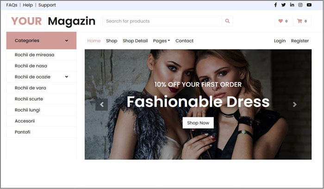324x189 pixels.
Task: Focus the Search for products field
Action: [x=162, y=21]
